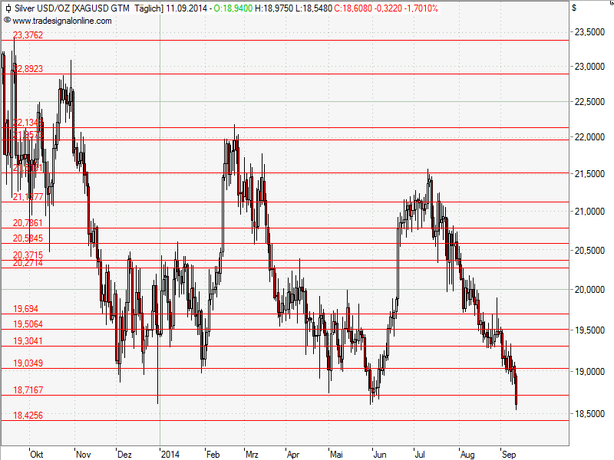Select the Silver USD/OZ instrument label
Screen dimensions: 614x460
point(44,8)
